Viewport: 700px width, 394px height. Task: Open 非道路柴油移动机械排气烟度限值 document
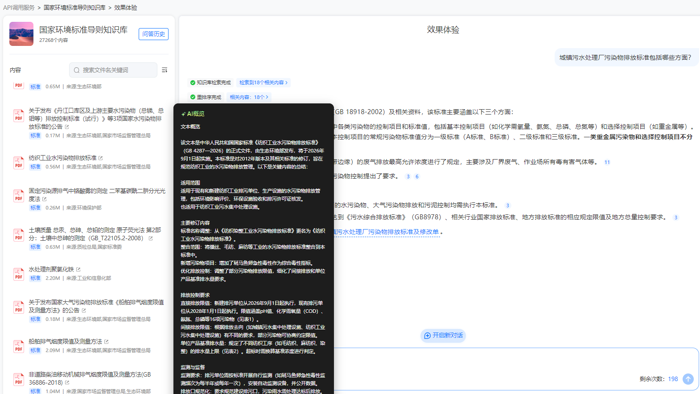coord(90,378)
